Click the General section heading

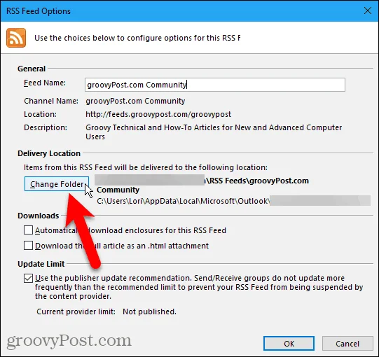(x=32, y=69)
